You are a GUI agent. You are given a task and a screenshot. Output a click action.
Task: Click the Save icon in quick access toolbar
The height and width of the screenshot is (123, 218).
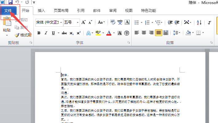click(10, 2)
